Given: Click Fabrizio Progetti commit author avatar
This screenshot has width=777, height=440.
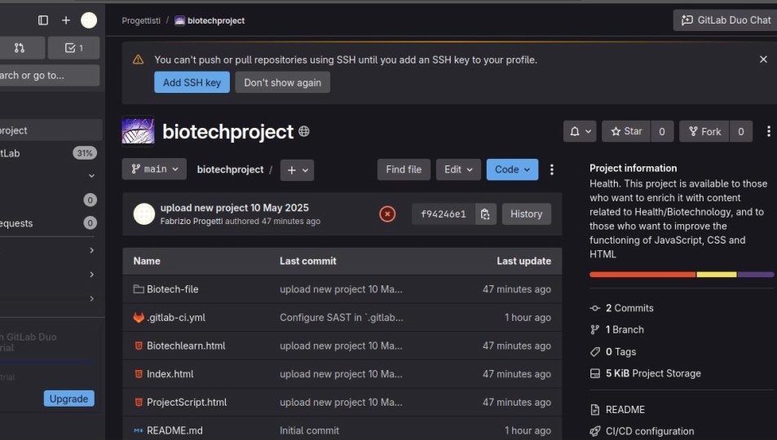Looking at the screenshot, I should (144, 214).
